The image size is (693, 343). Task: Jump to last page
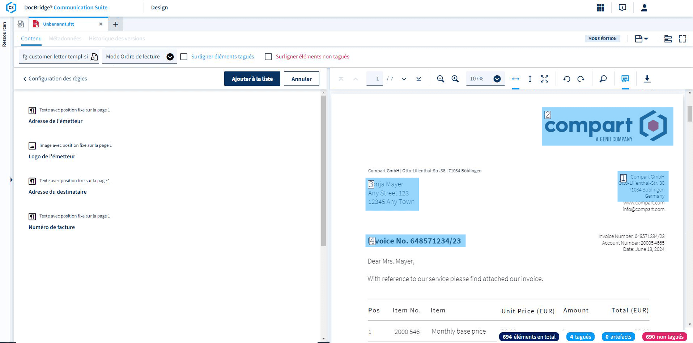418,79
